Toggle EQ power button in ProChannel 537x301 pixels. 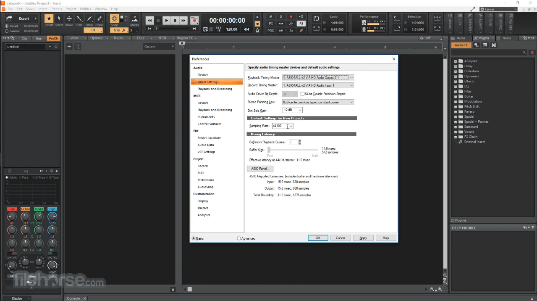coord(52,171)
